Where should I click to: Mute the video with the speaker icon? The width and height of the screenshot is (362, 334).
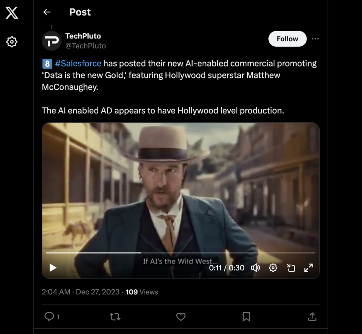pos(255,268)
